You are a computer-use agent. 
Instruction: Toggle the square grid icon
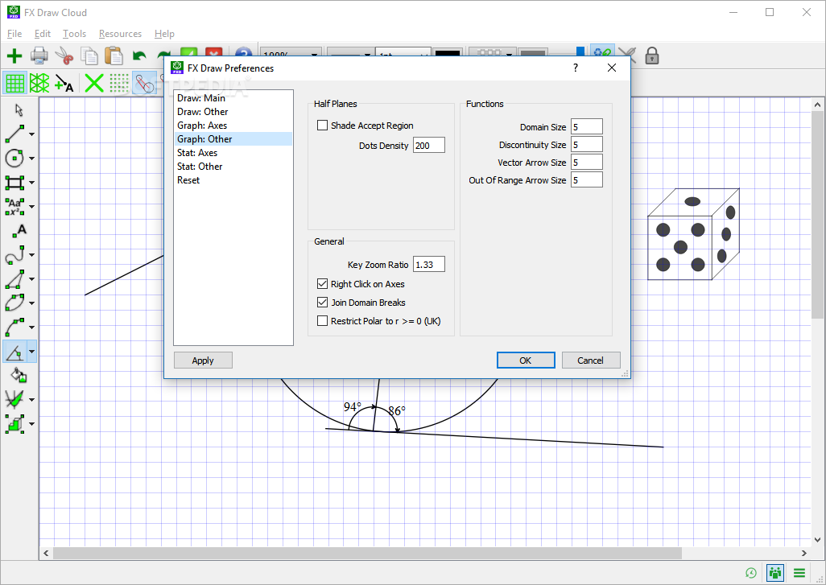pyautogui.click(x=14, y=83)
